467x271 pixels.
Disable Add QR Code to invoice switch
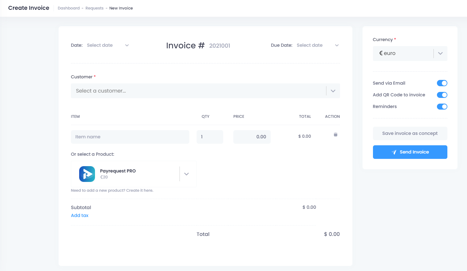pyautogui.click(x=442, y=95)
